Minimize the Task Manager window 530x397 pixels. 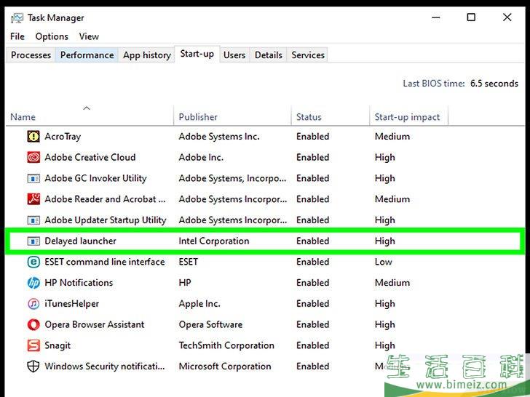pos(436,17)
